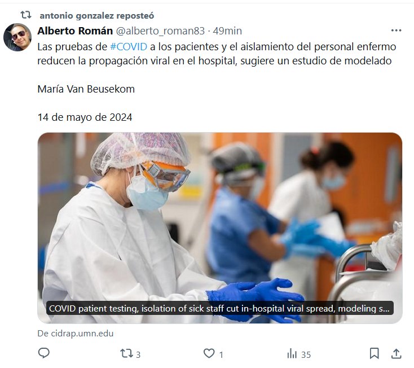Image resolution: width=414 pixels, height=368 pixels.
Task: Click the repost arrows icon beside antonio gonzalez
Action: (x=26, y=15)
